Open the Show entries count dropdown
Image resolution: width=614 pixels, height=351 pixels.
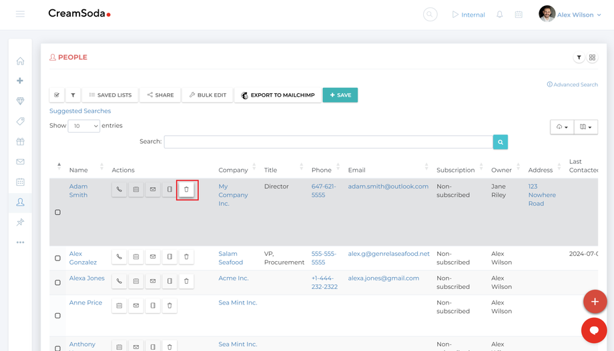(x=84, y=126)
